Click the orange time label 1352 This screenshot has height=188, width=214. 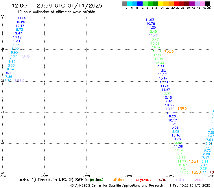[x=182, y=109]
